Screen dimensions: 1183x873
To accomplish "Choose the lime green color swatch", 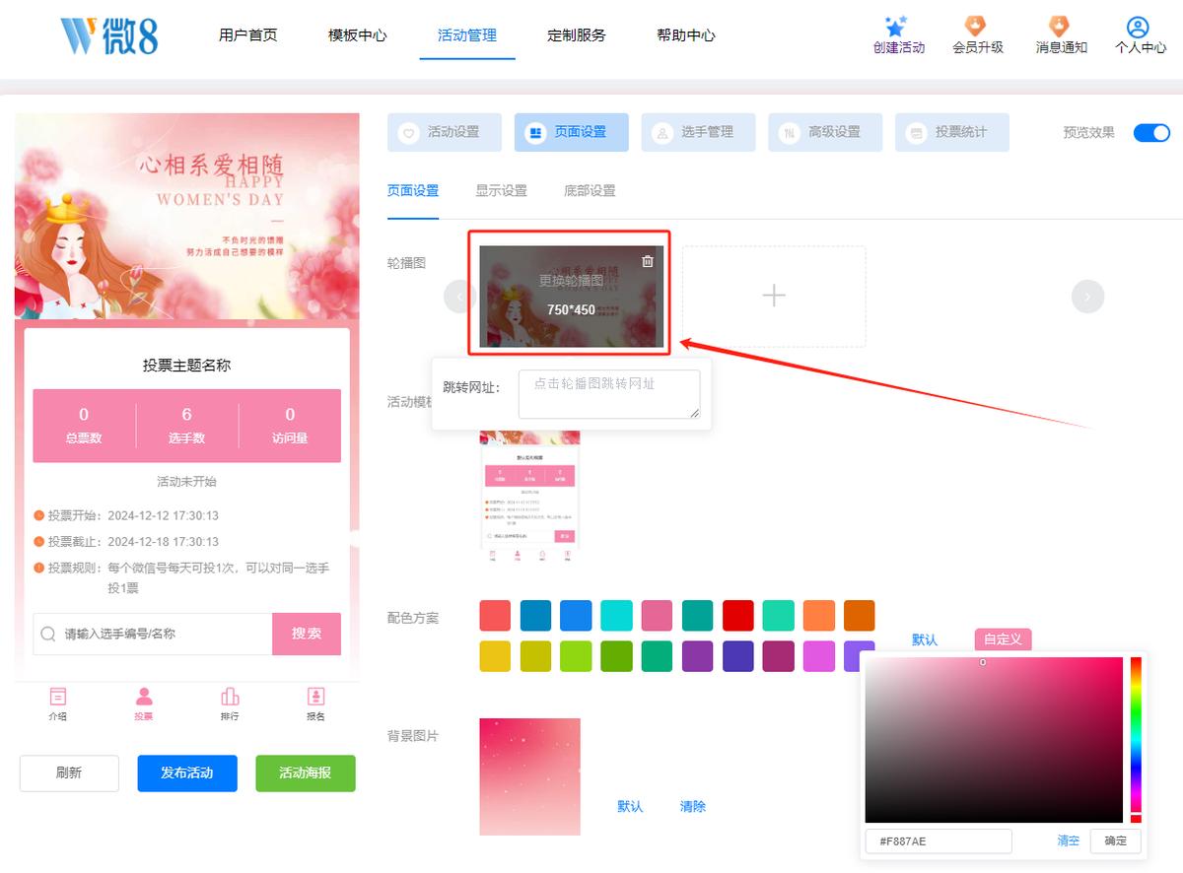I will [x=576, y=656].
